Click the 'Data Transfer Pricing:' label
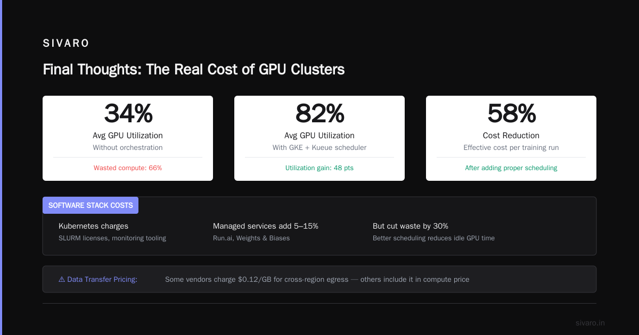This screenshot has width=639, height=335. [102, 279]
